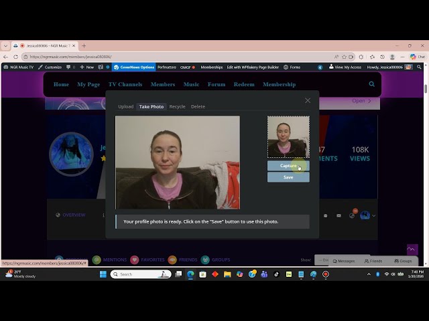Open the Membership page
The width and height of the screenshot is (429, 321).
click(x=279, y=84)
